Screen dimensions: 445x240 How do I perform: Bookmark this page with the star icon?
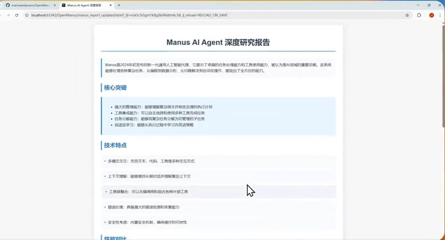tap(407, 15)
